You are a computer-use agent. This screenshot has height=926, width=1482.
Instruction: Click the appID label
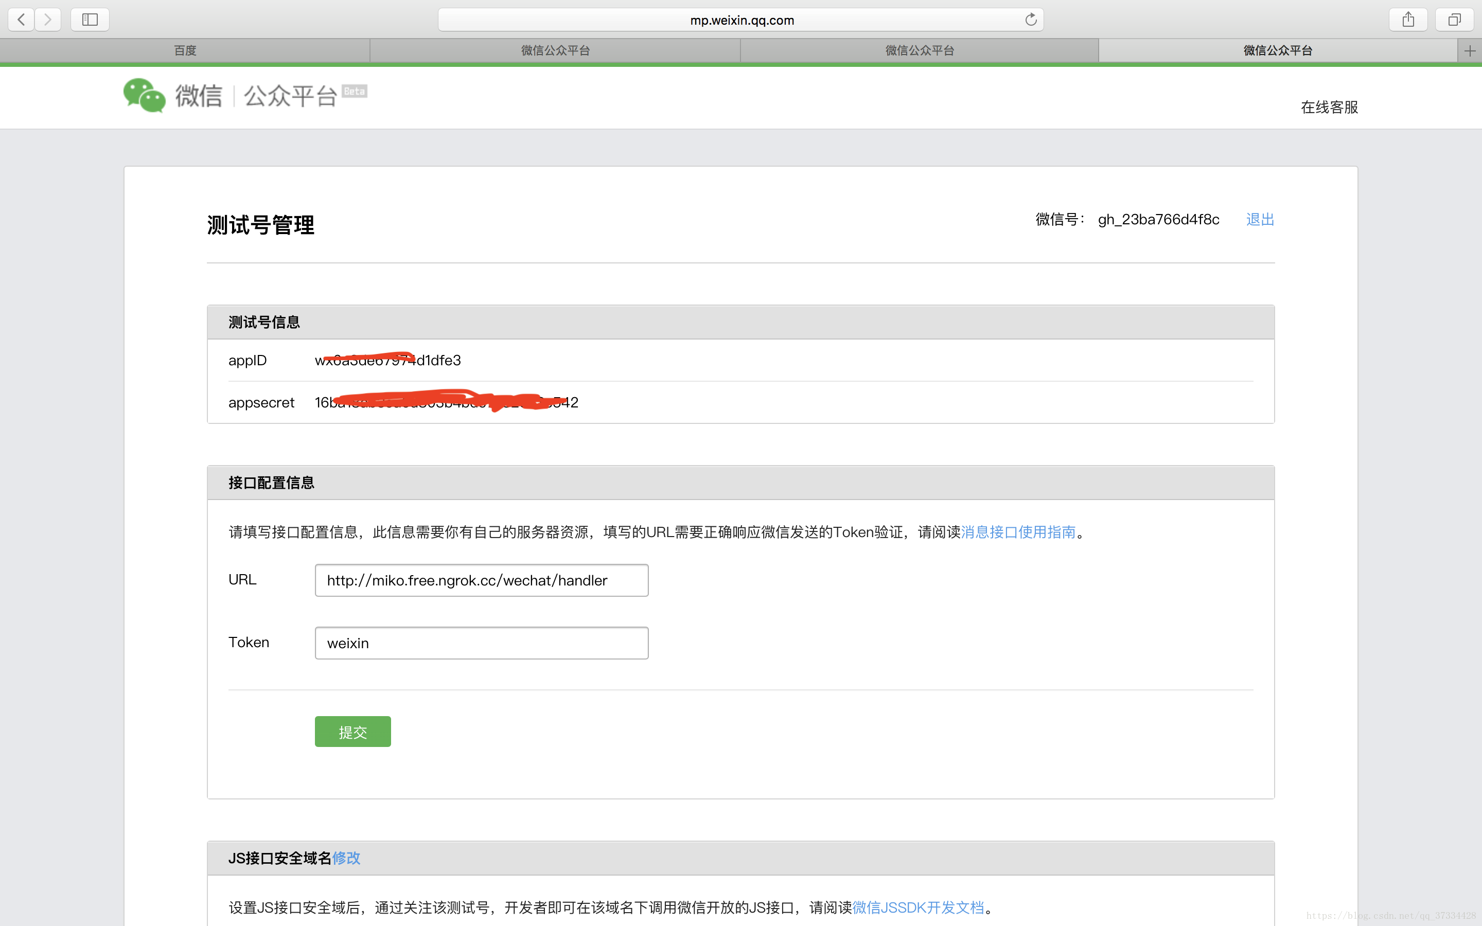click(x=248, y=360)
